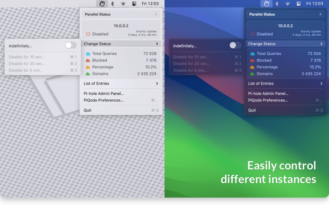
Task: Toggle the Indefinitely switch in light submenu
Action: tap(71, 45)
